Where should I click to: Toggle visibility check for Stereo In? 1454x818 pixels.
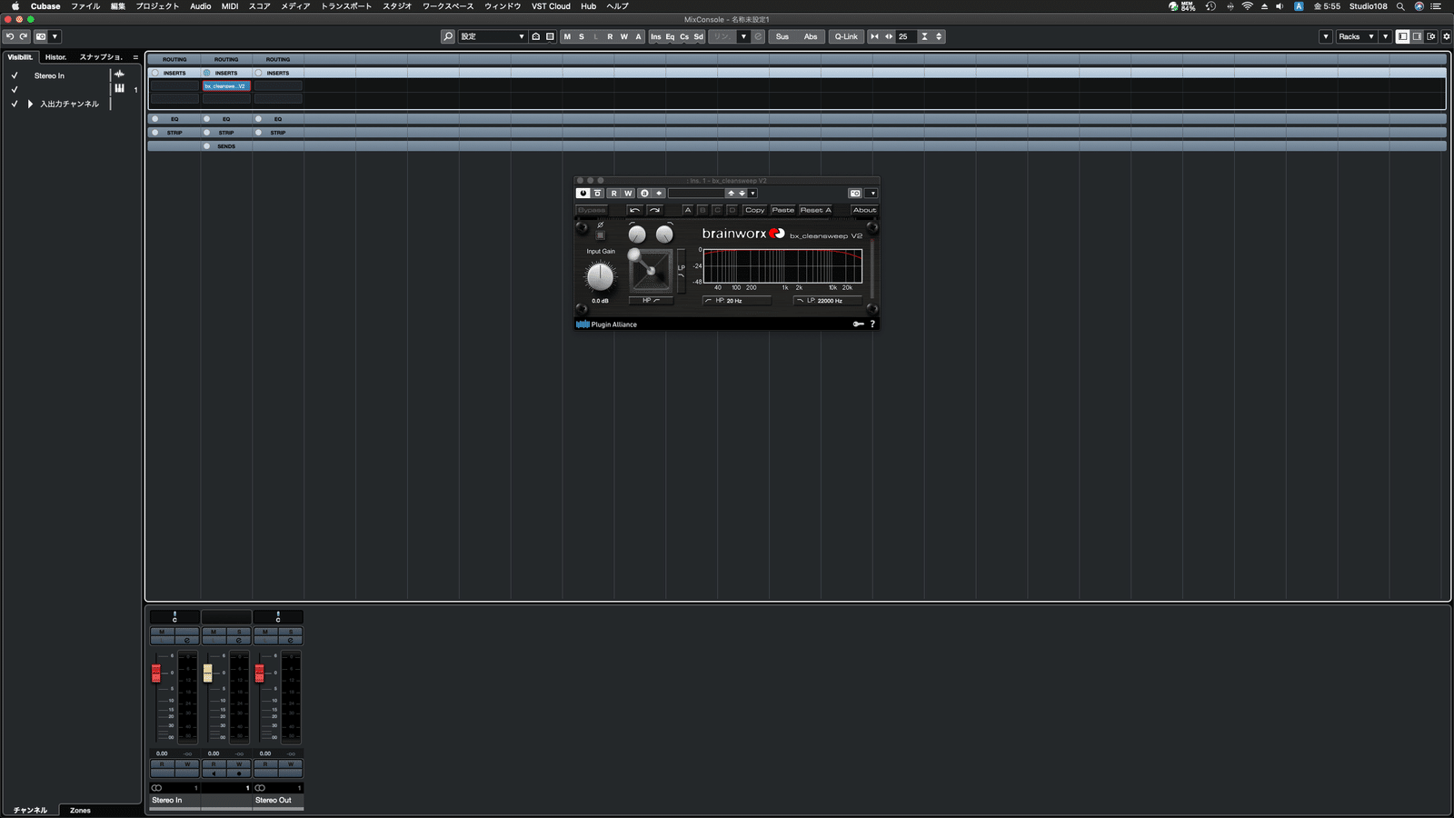click(x=15, y=75)
